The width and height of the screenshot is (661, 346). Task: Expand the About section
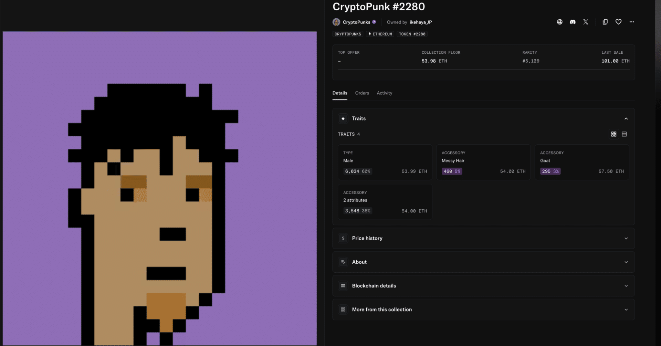pyautogui.click(x=483, y=262)
